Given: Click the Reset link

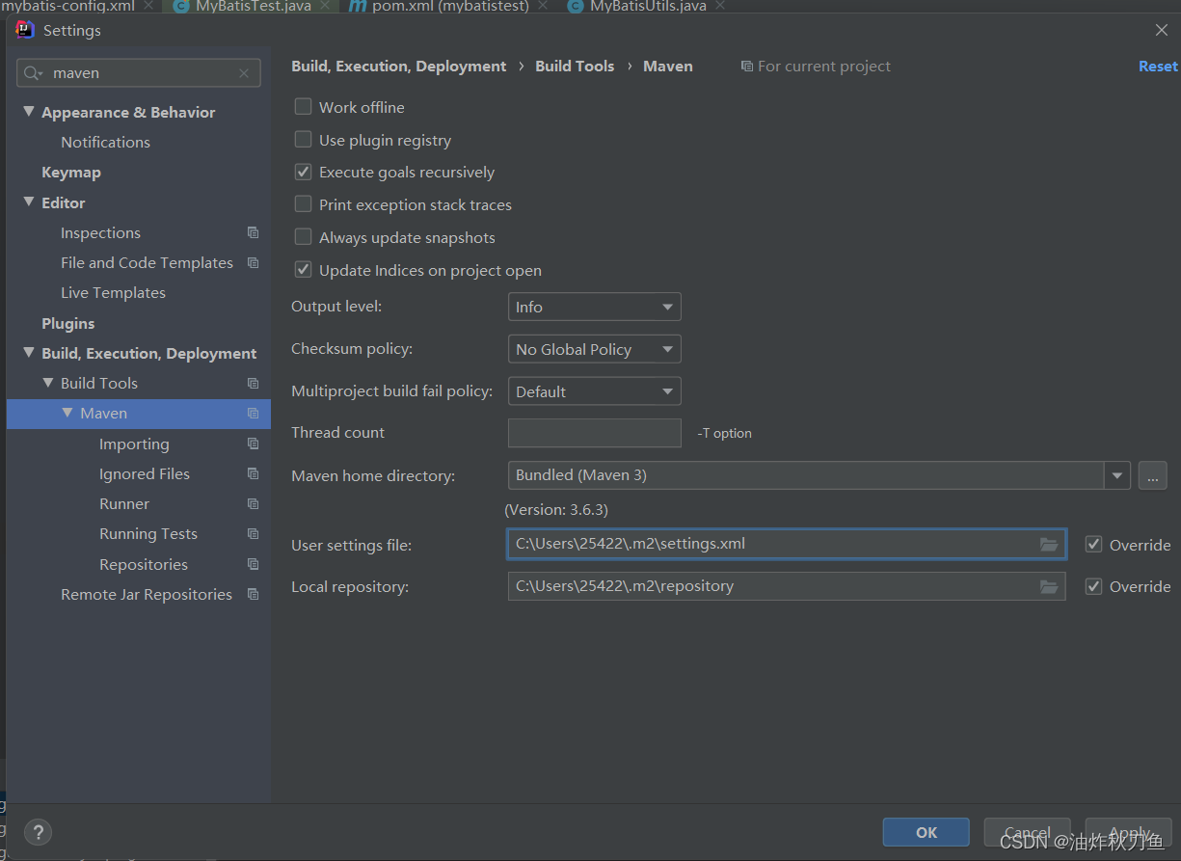Looking at the screenshot, I should pos(1157,66).
